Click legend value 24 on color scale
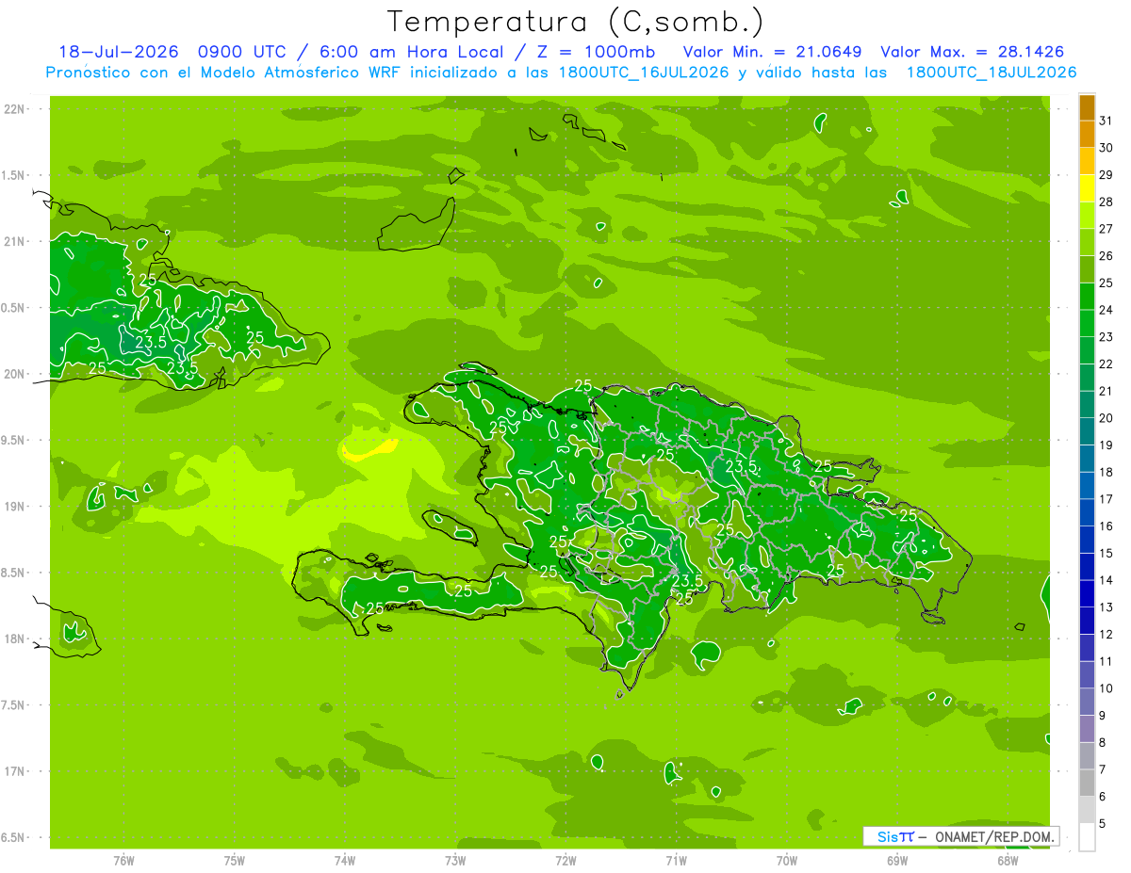Image resolution: width=1131 pixels, height=873 pixels. pos(1106,310)
